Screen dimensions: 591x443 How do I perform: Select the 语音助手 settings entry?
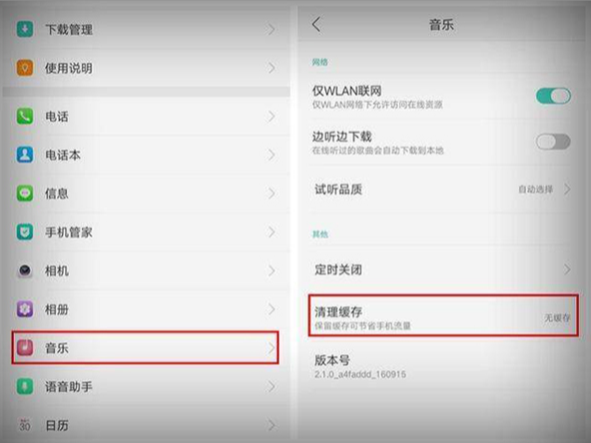tap(146, 387)
